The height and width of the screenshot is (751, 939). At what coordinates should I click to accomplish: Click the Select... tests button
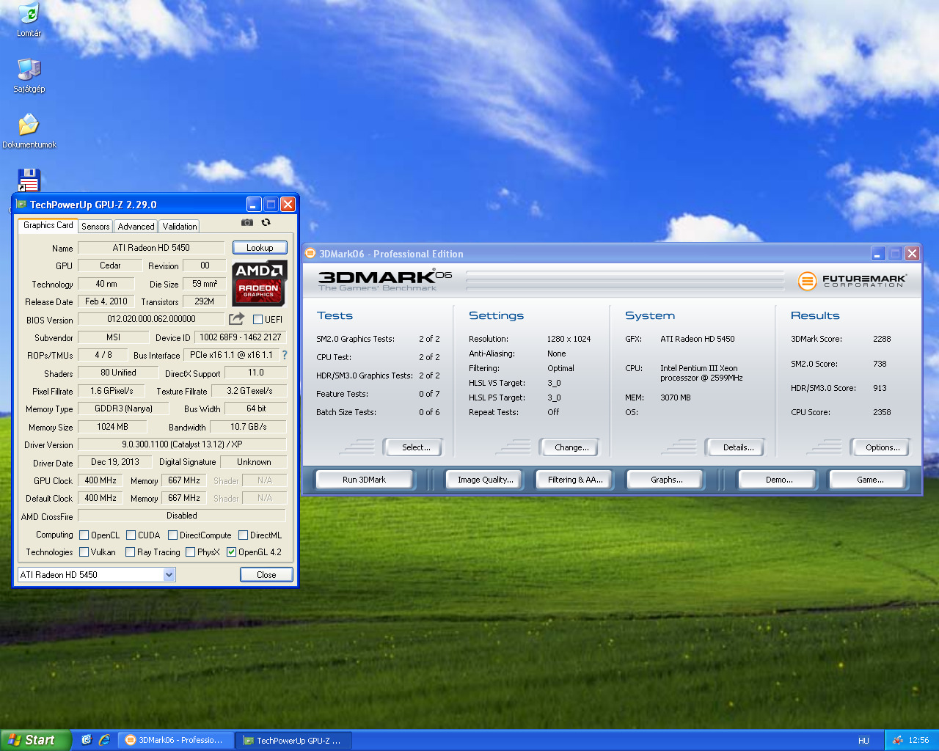point(412,447)
